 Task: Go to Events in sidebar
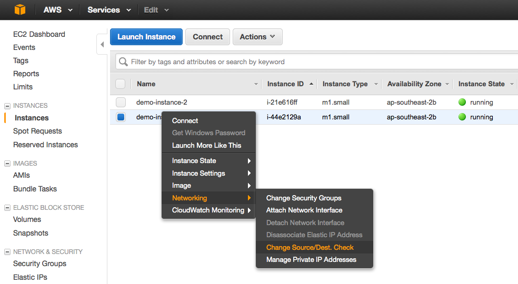coord(24,47)
